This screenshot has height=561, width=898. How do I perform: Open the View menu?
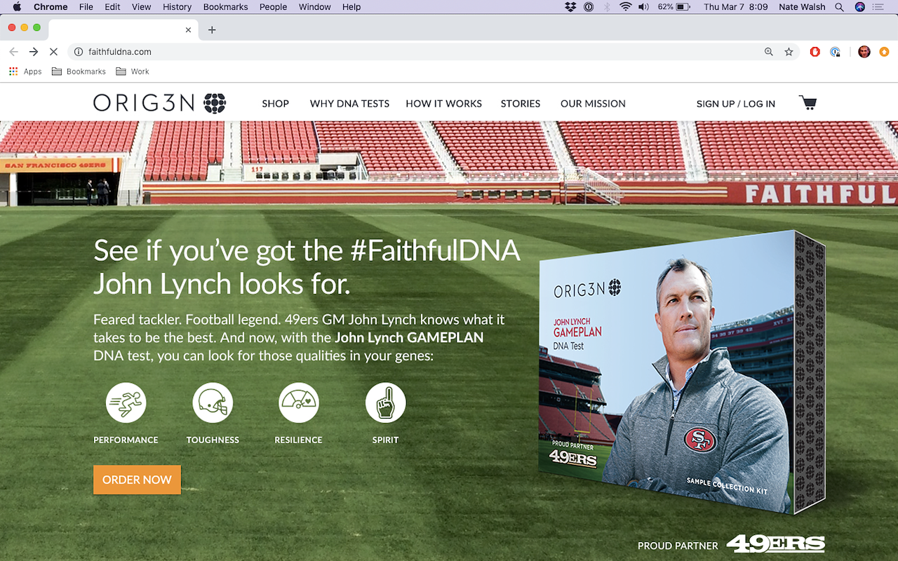pyautogui.click(x=142, y=7)
